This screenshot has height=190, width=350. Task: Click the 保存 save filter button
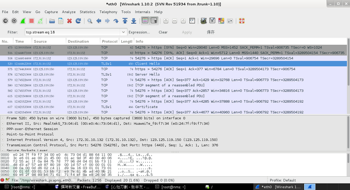211,32
